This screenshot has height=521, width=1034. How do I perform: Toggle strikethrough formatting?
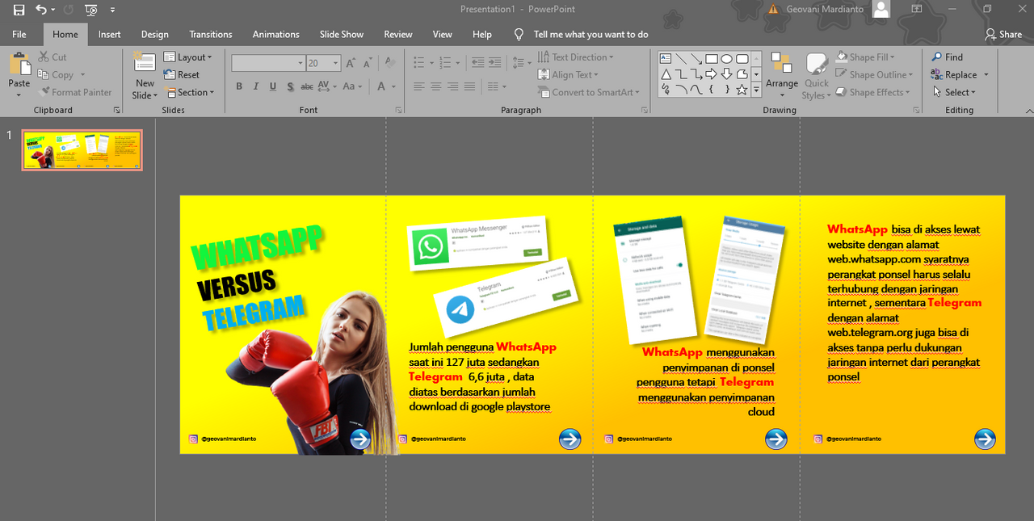pos(307,86)
